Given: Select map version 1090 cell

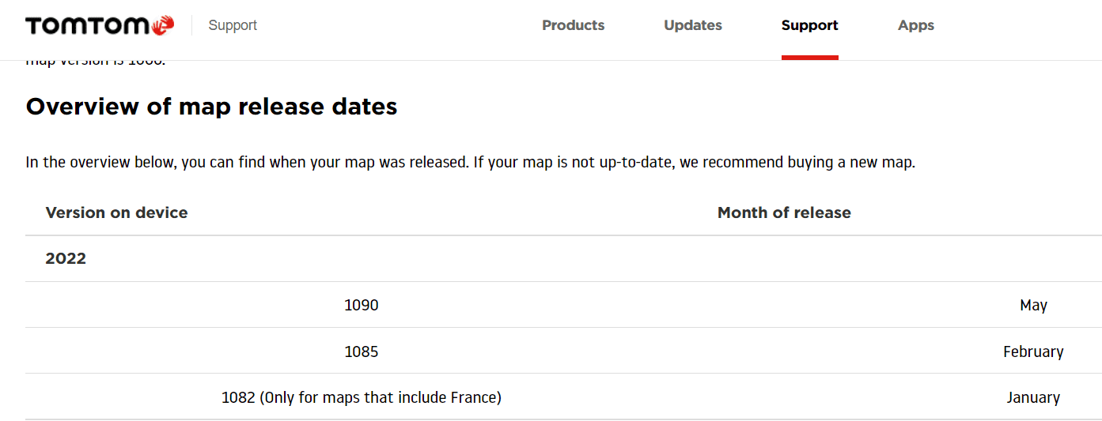Looking at the screenshot, I should pyautogui.click(x=362, y=305).
